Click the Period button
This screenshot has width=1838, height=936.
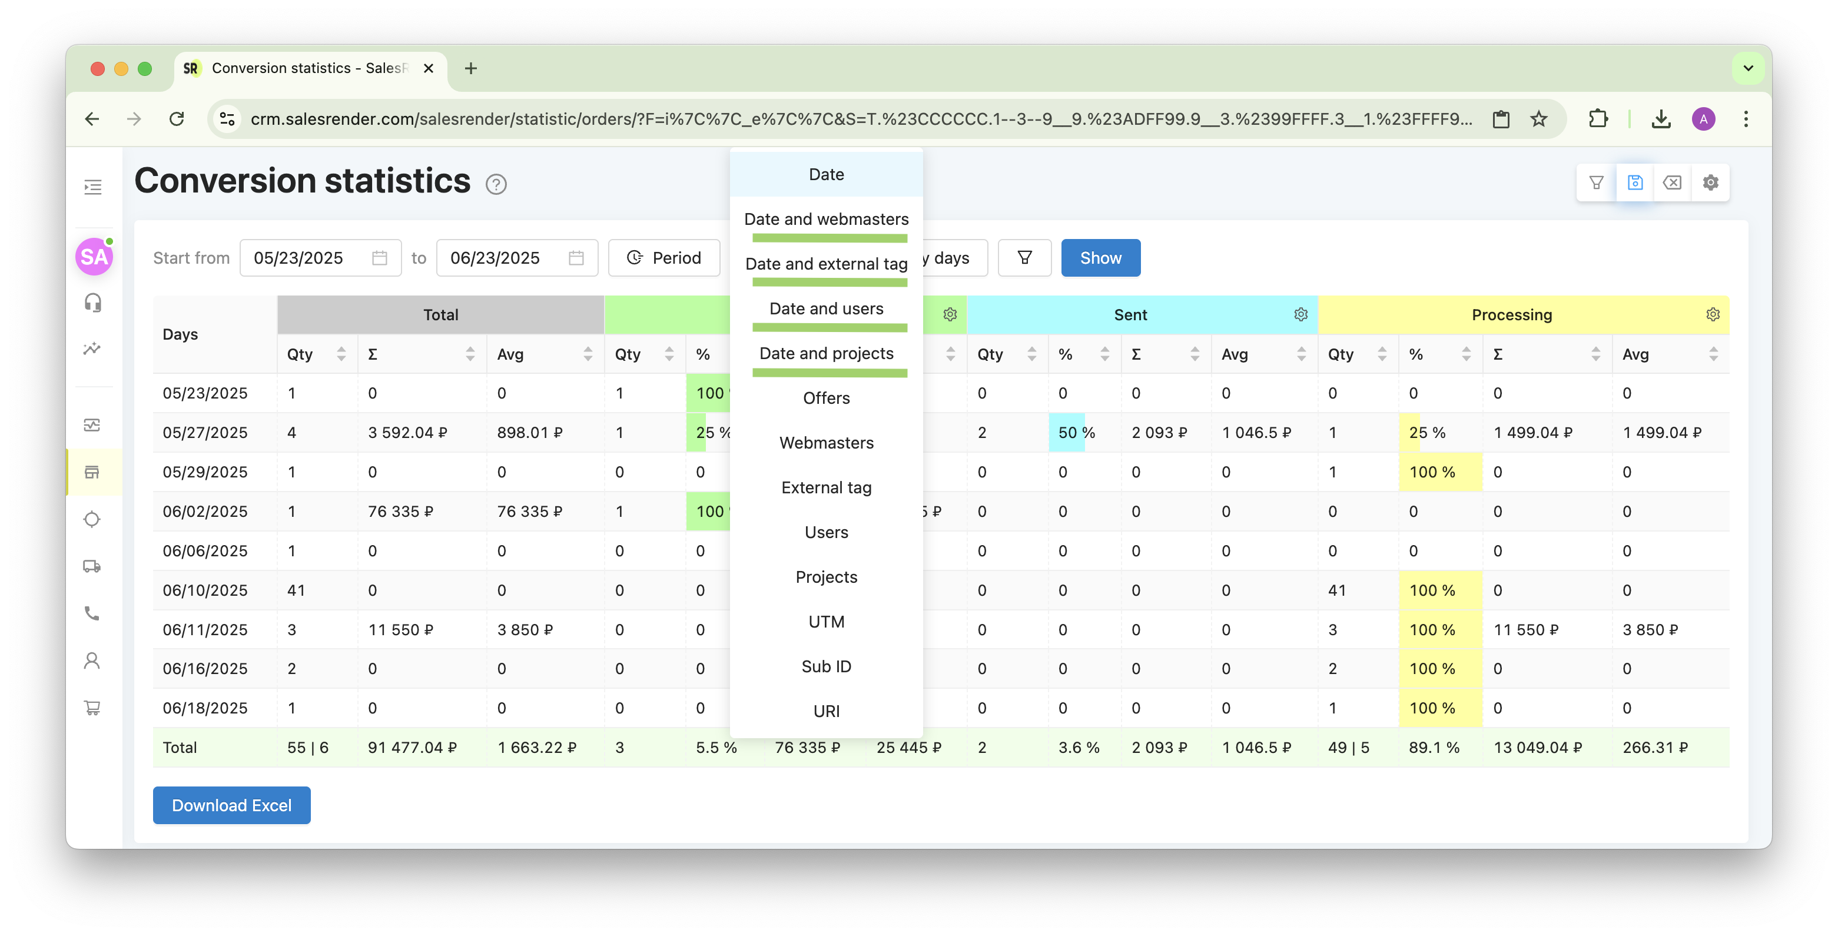tap(663, 257)
